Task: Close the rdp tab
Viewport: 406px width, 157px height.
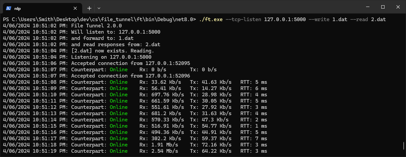Action: pyautogui.click(x=75, y=8)
